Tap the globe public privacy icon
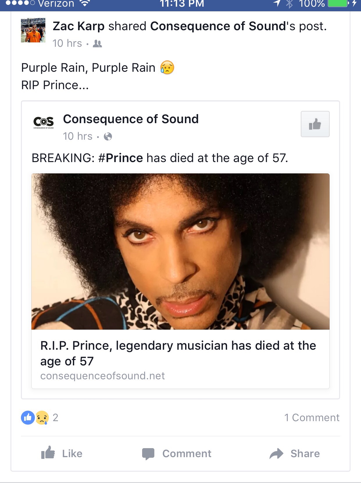361x483 pixels. click(x=108, y=137)
